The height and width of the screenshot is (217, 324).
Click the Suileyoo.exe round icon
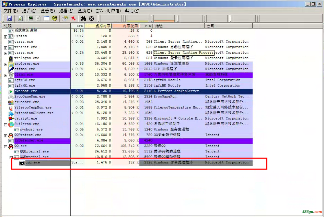pyautogui.click(x=11, y=124)
